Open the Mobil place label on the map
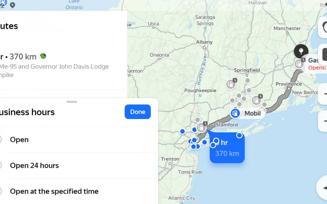Viewport: 327px width, 204px height. pyautogui.click(x=253, y=113)
